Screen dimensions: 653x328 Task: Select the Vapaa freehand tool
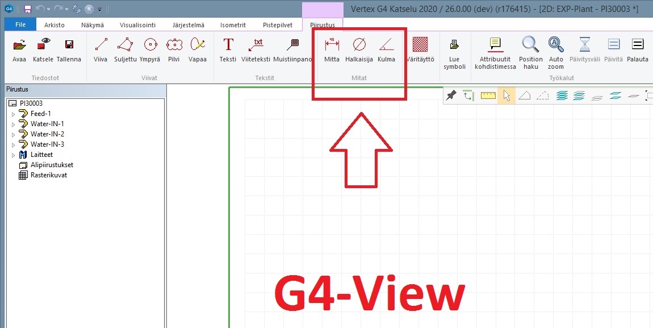click(x=198, y=44)
